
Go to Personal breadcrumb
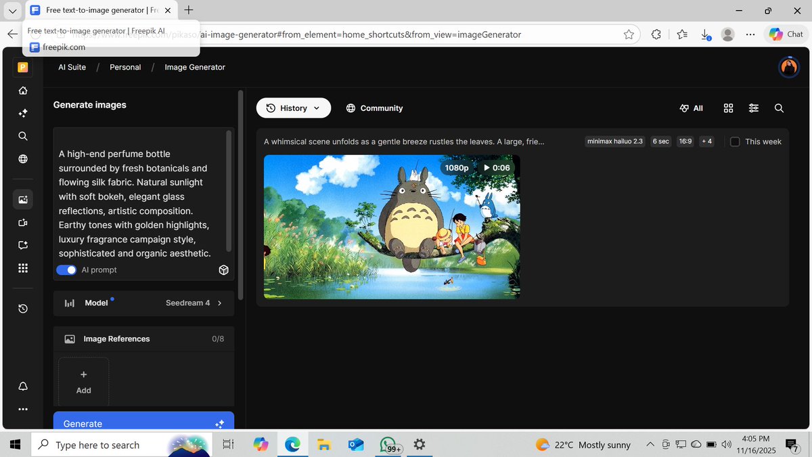[x=125, y=67]
